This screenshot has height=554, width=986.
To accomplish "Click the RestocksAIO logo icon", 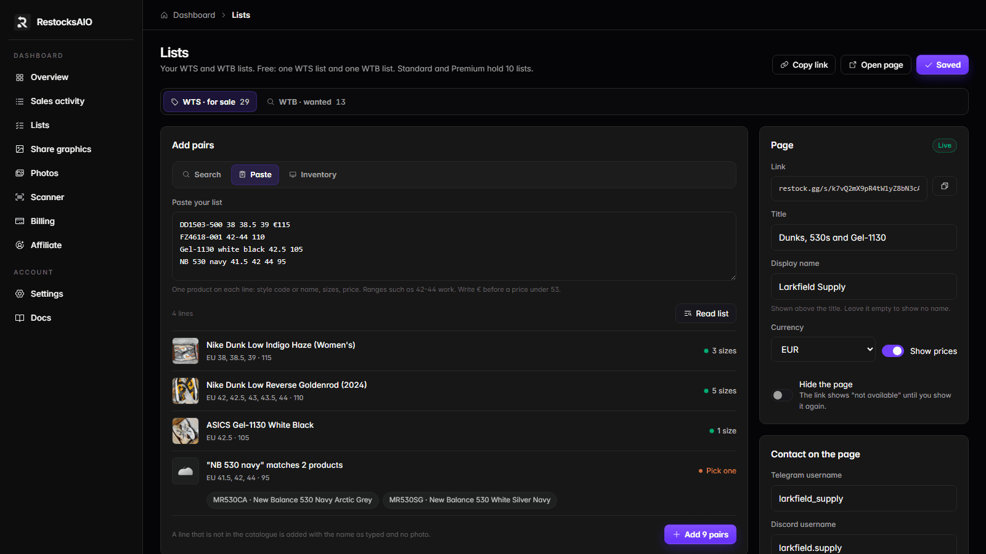I will click(22, 22).
